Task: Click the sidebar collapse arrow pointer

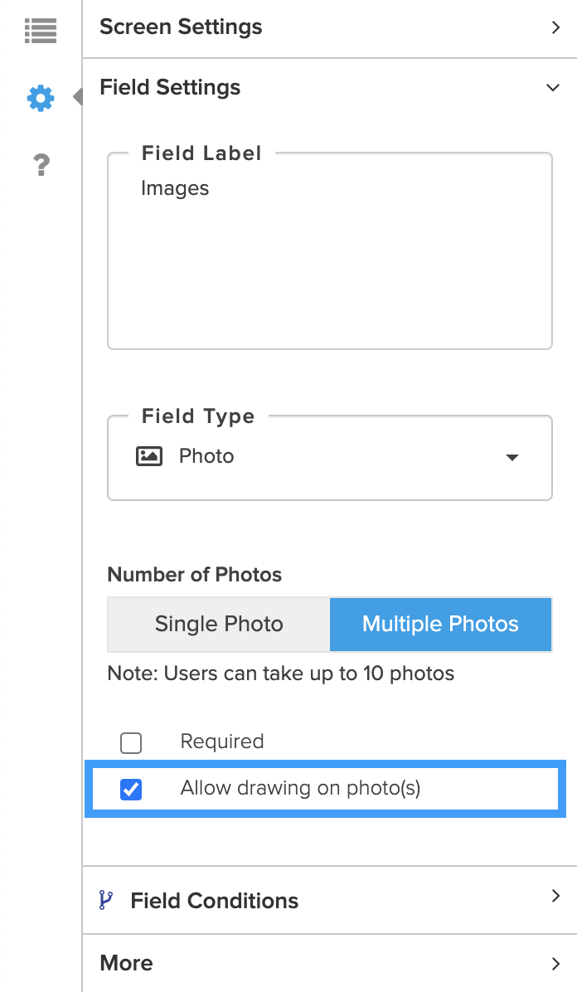Action: coord(78,97)
